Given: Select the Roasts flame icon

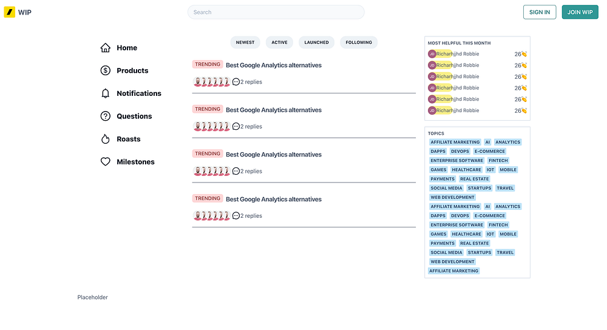Looking at the screenshot, I should point(105,139).
